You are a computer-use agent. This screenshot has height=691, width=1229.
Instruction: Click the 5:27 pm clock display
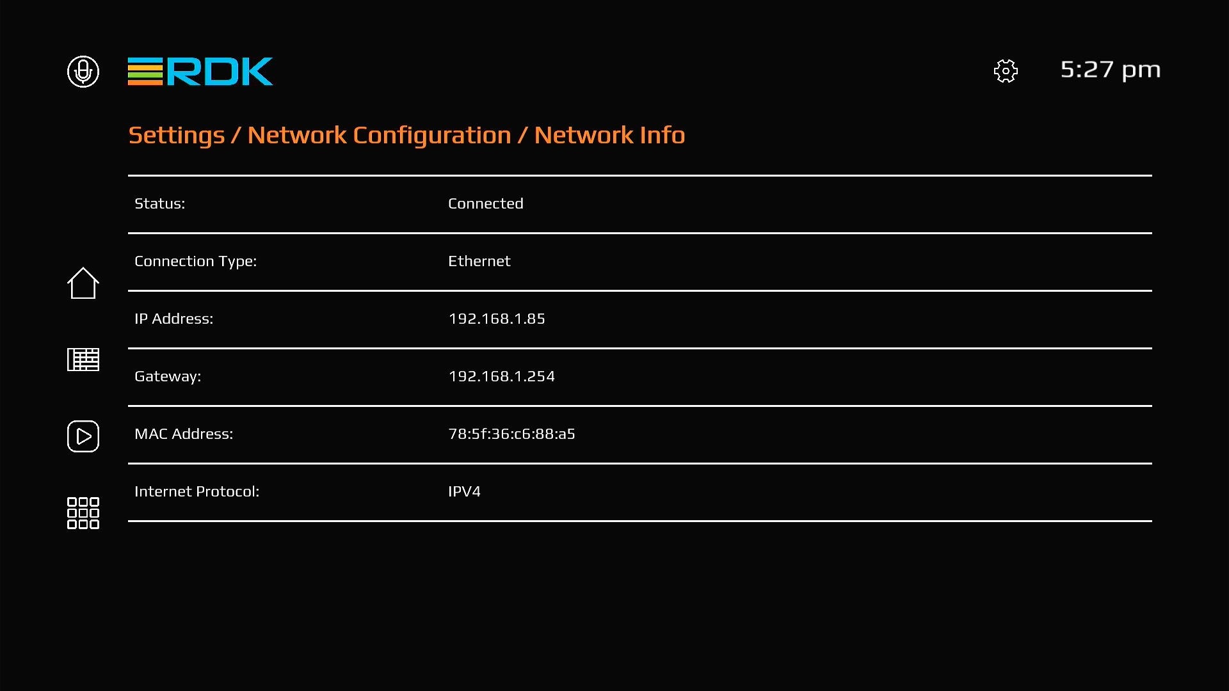click(x=1111, y=70)
